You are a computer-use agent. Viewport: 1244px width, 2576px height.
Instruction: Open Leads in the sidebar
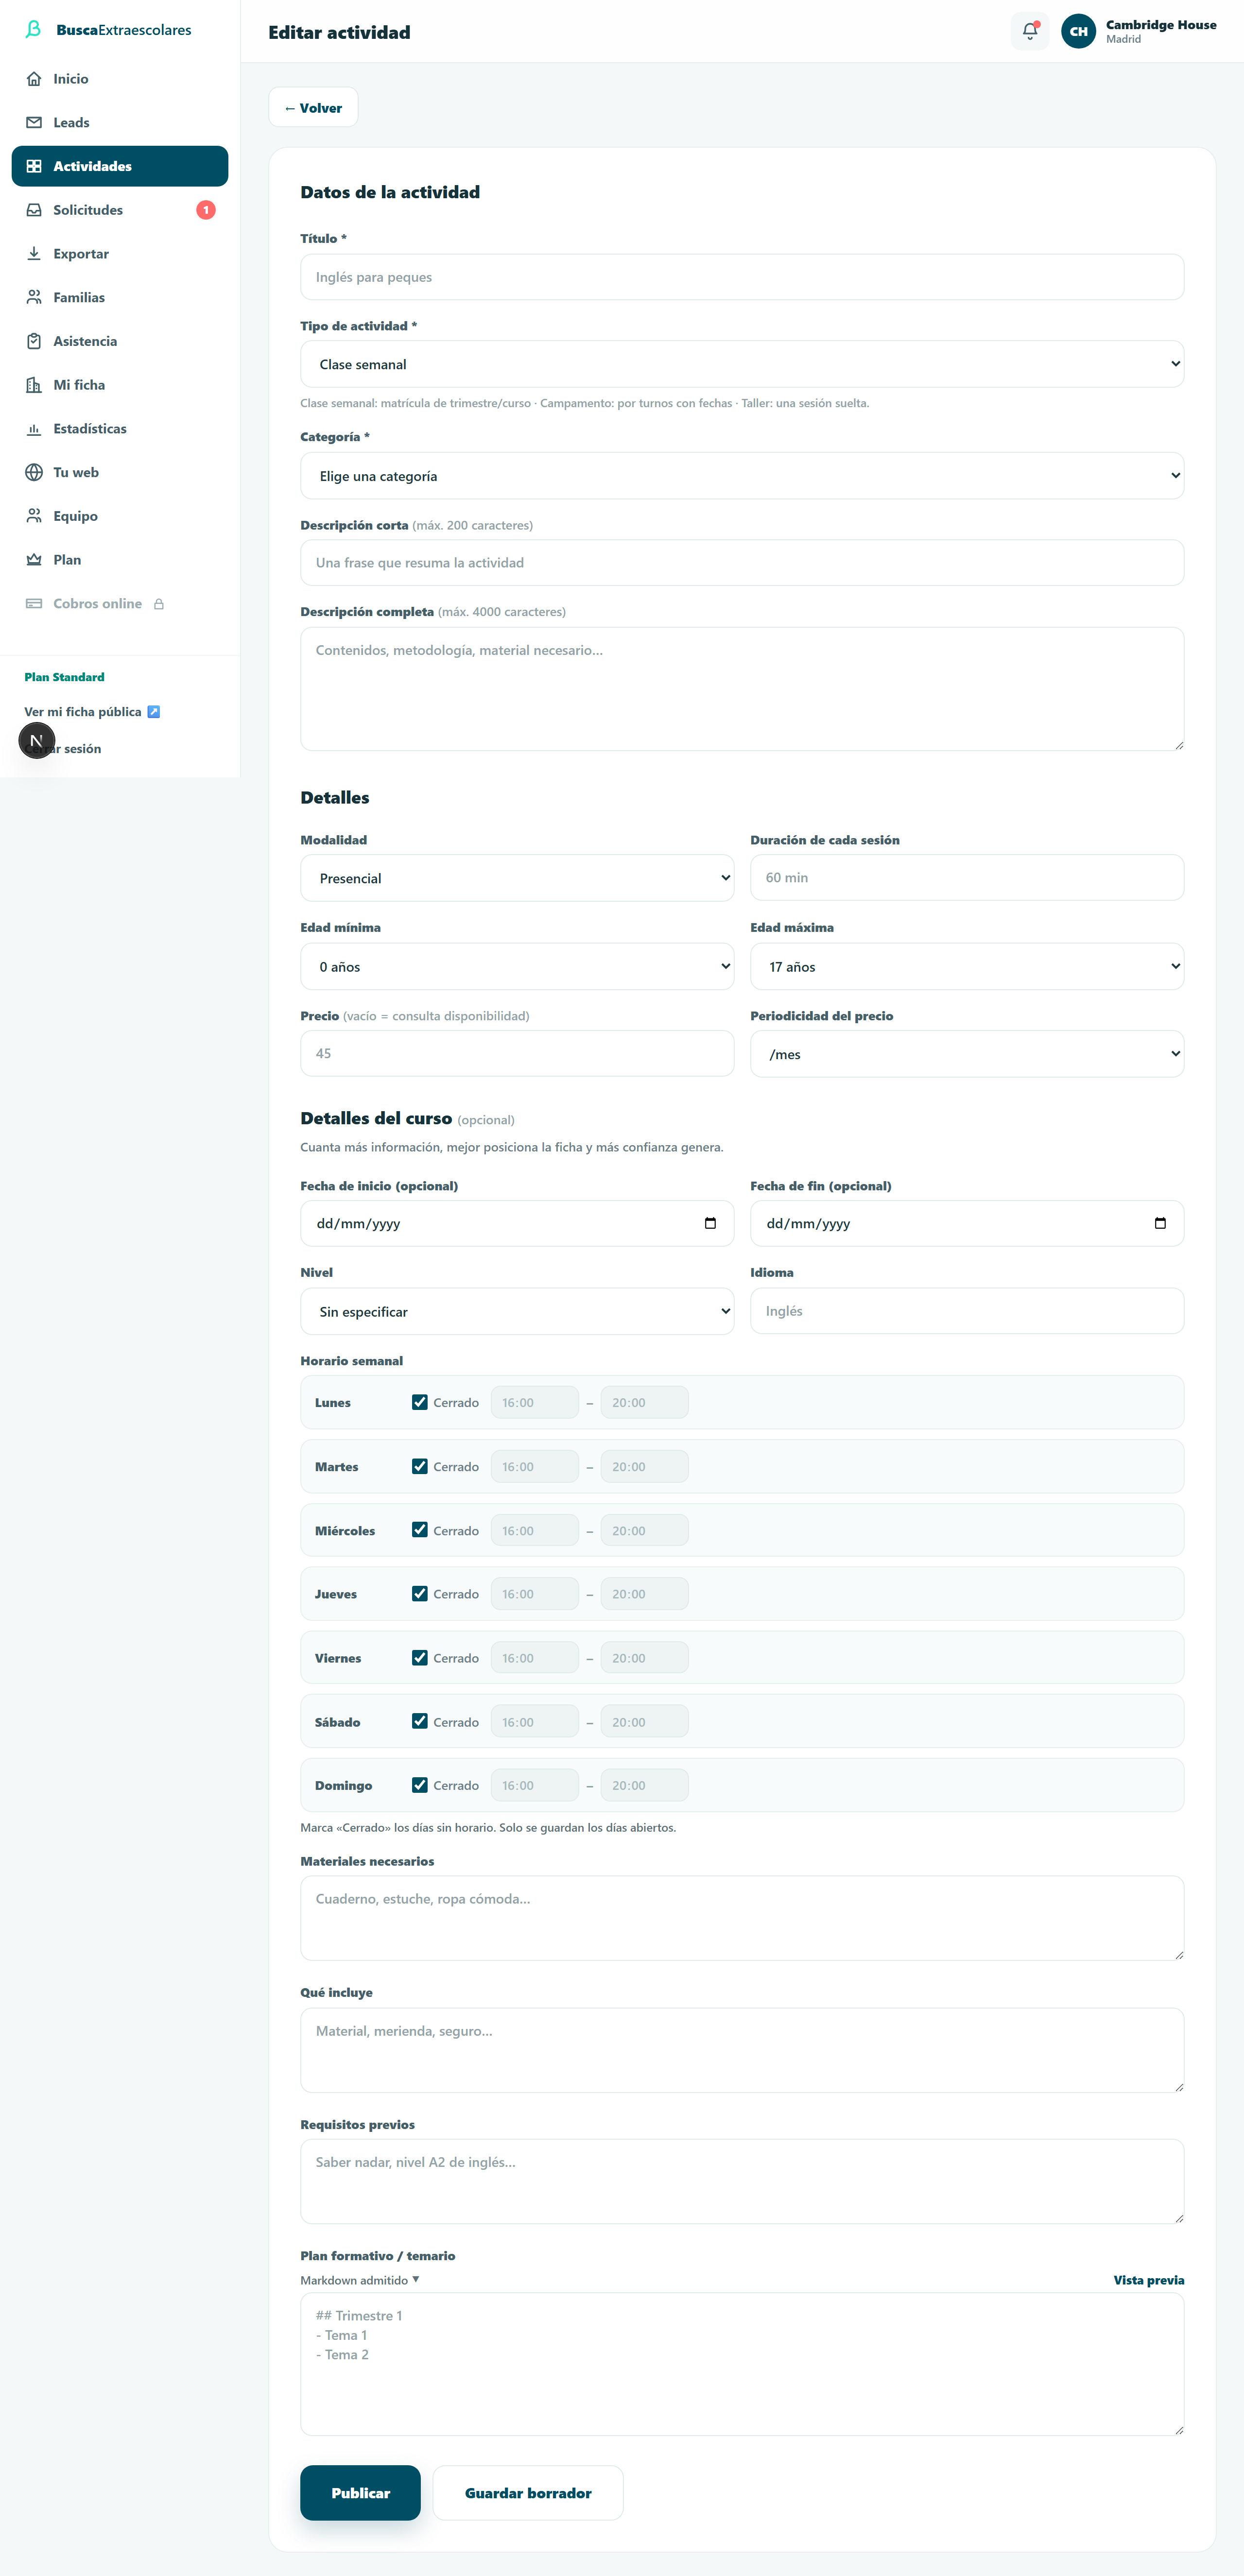tap(120, 122)
